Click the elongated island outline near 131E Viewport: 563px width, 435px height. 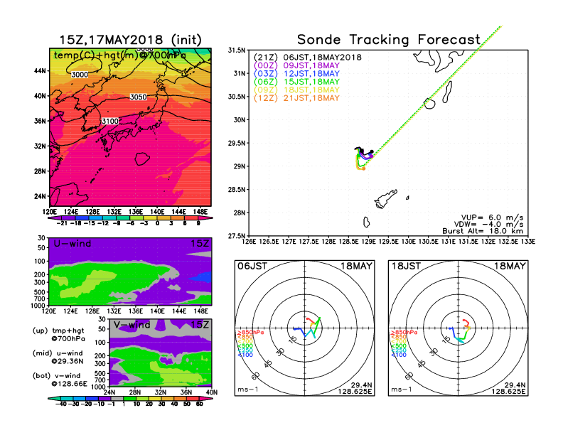(447, 92)
